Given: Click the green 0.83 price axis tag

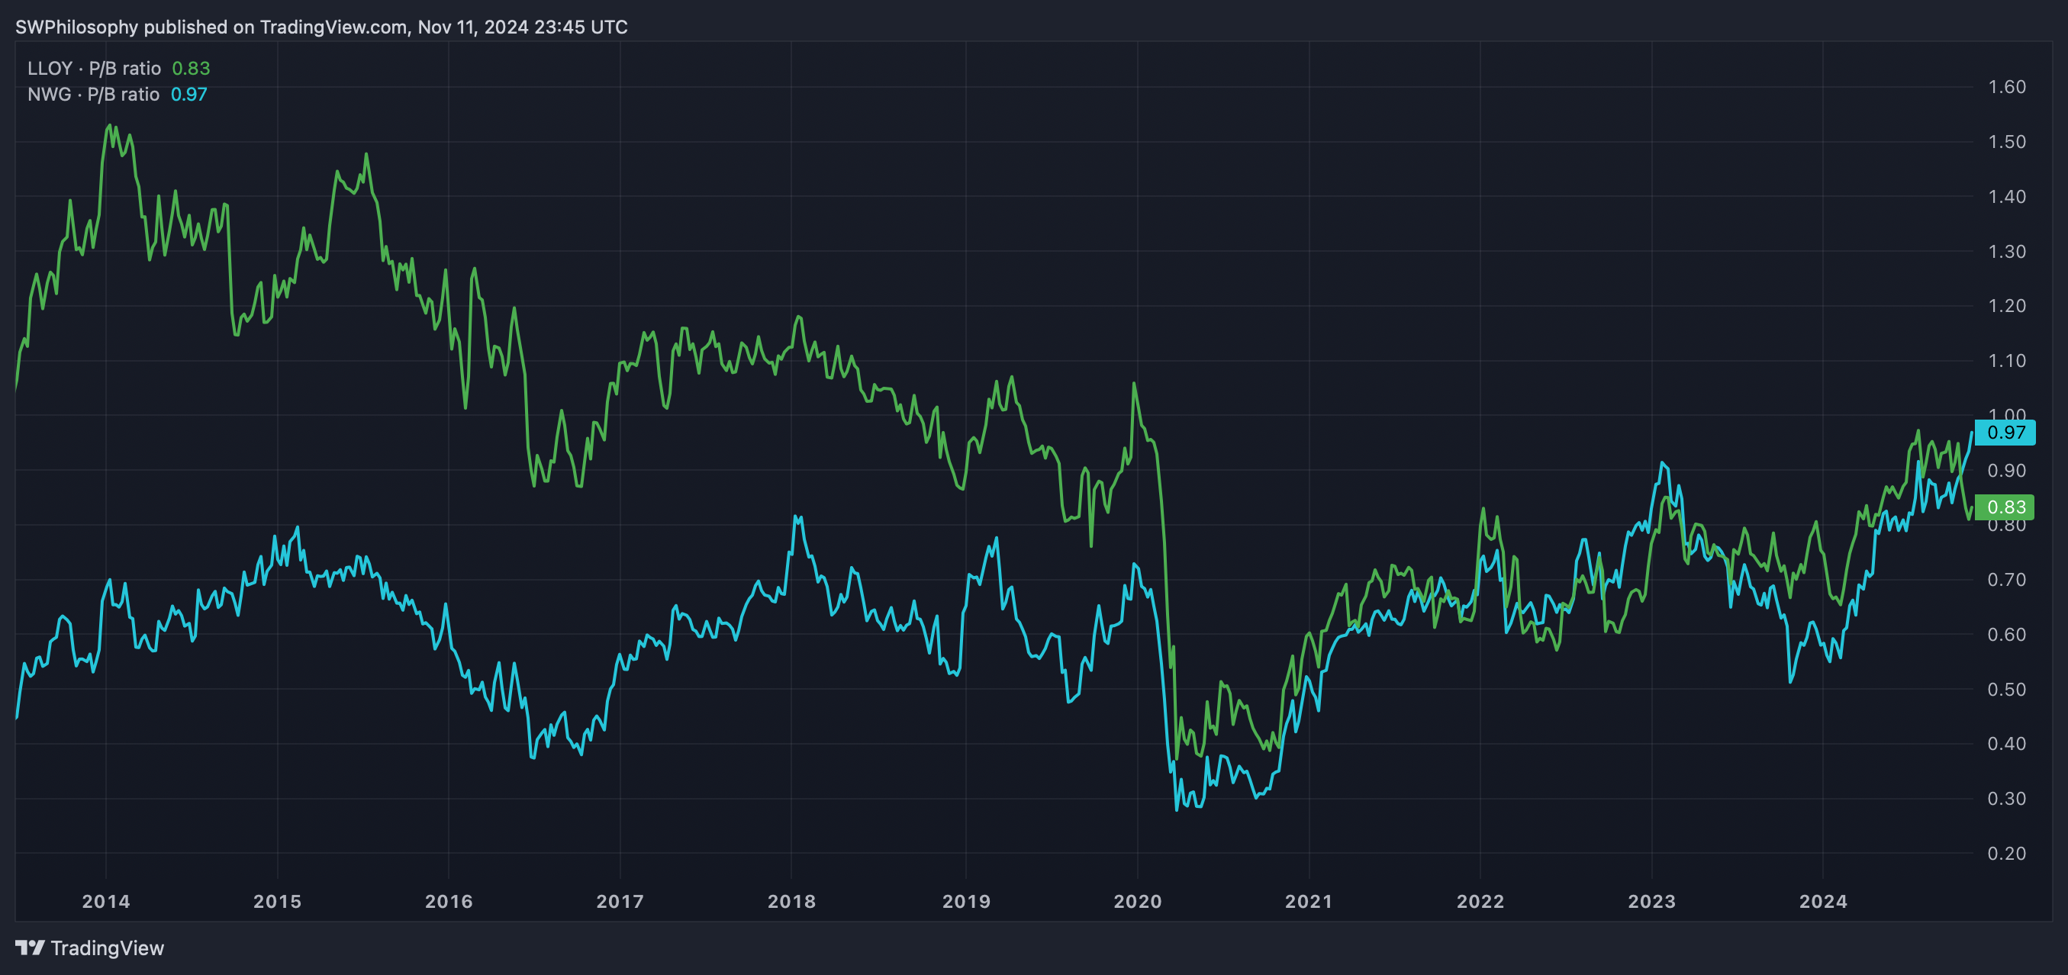Looking at the screenshot, I should (x=2005, y=507).
